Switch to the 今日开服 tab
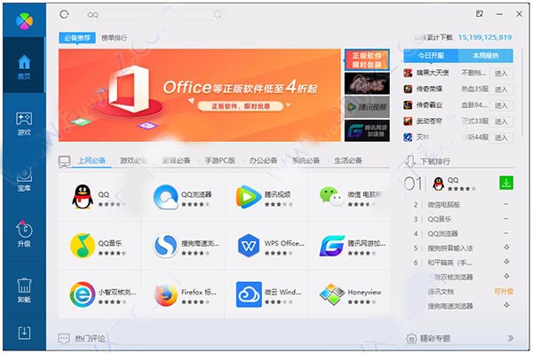 click(x=431, y=56)
